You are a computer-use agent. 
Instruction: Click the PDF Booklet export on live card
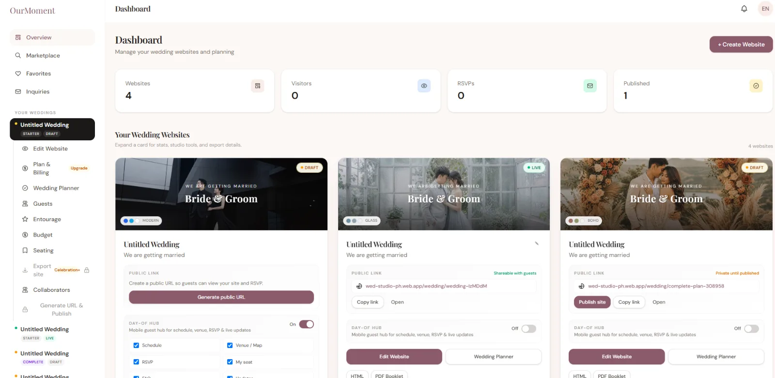click(x=389, y=376)
